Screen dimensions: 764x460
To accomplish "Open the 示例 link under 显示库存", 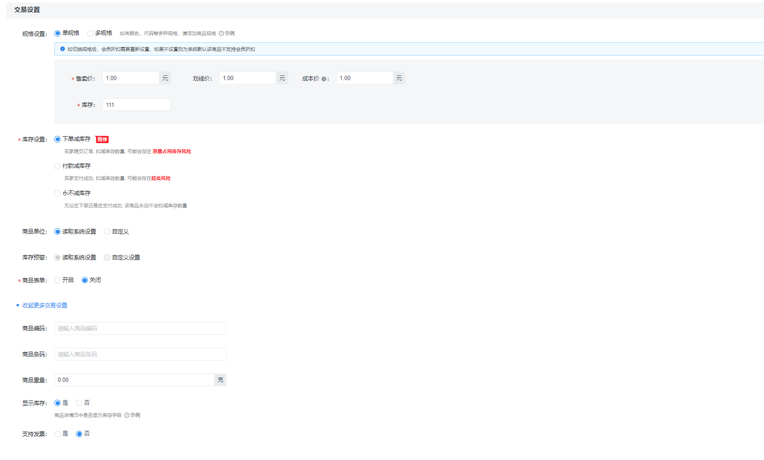I will pos(132,415).
